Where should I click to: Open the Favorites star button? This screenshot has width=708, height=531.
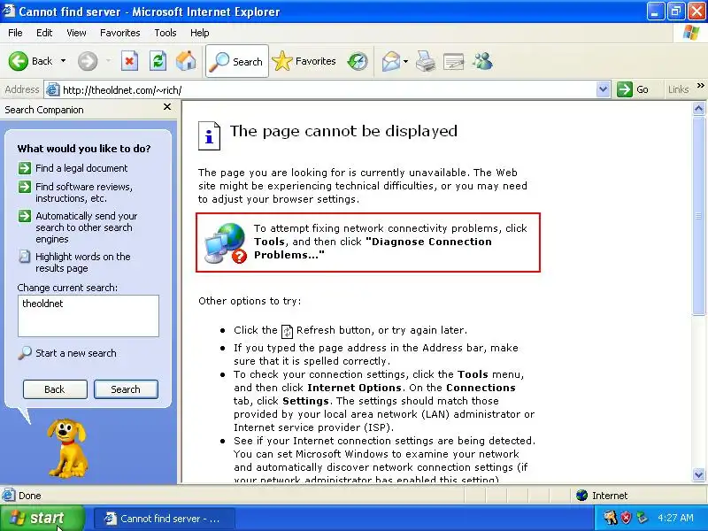[304, 61]
